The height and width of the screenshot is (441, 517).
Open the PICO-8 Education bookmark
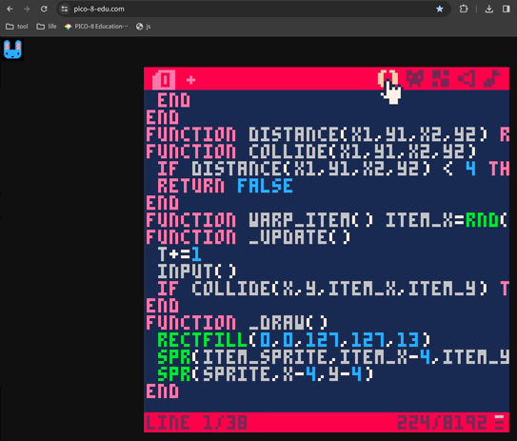(96, 27)
